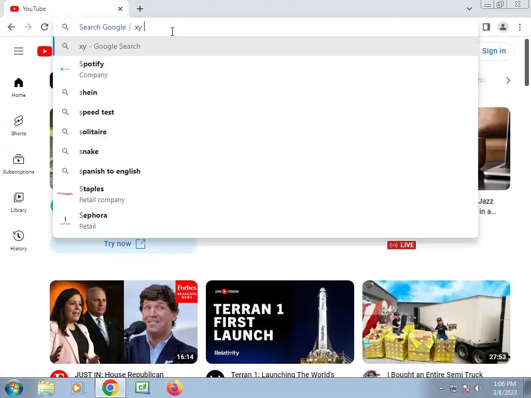Open the C# application in taskbar
The width and height of the screenshot is (531, 398).
click(x=142, y=388)
